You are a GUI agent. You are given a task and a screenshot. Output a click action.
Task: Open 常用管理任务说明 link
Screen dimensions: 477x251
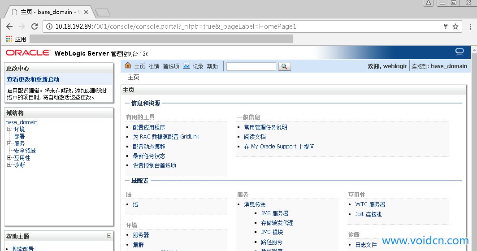pyautogui.click(x=265, y=127)
